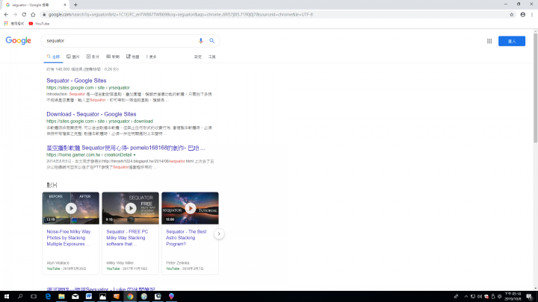538x302 pixels.
Task: Open Download - Sequator - Google Sites result
Action: (x=91, y=114)
